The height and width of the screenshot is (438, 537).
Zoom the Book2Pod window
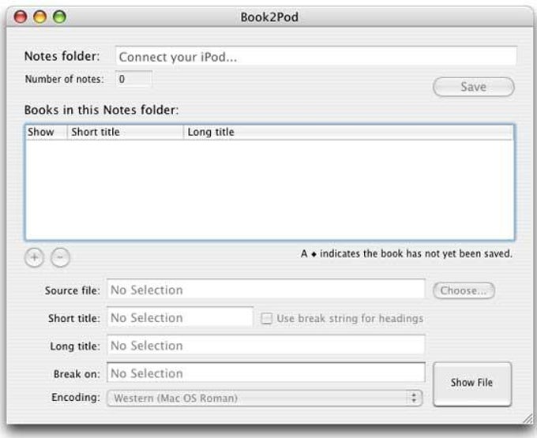point(58,17)
